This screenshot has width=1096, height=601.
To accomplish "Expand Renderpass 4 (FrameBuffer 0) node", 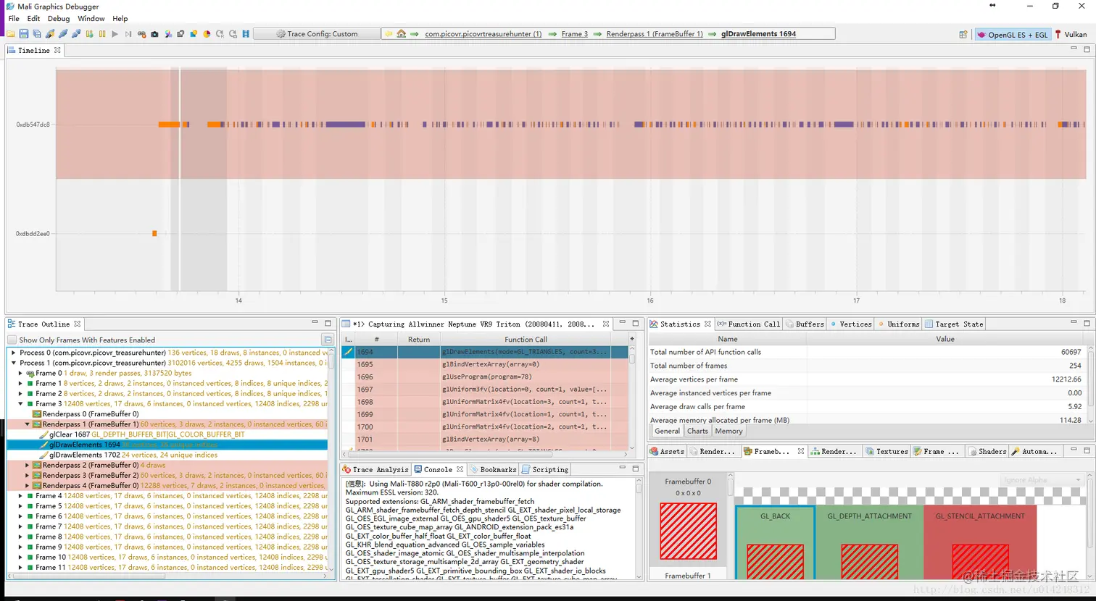I will coord(28,485).
